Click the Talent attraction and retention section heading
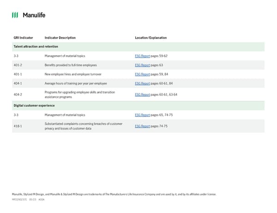The height and width of the screenshot is (213, 277). coord(36,47)
